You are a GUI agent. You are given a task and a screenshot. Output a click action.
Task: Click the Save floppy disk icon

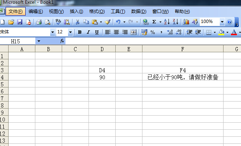click(x=20, y=22)
